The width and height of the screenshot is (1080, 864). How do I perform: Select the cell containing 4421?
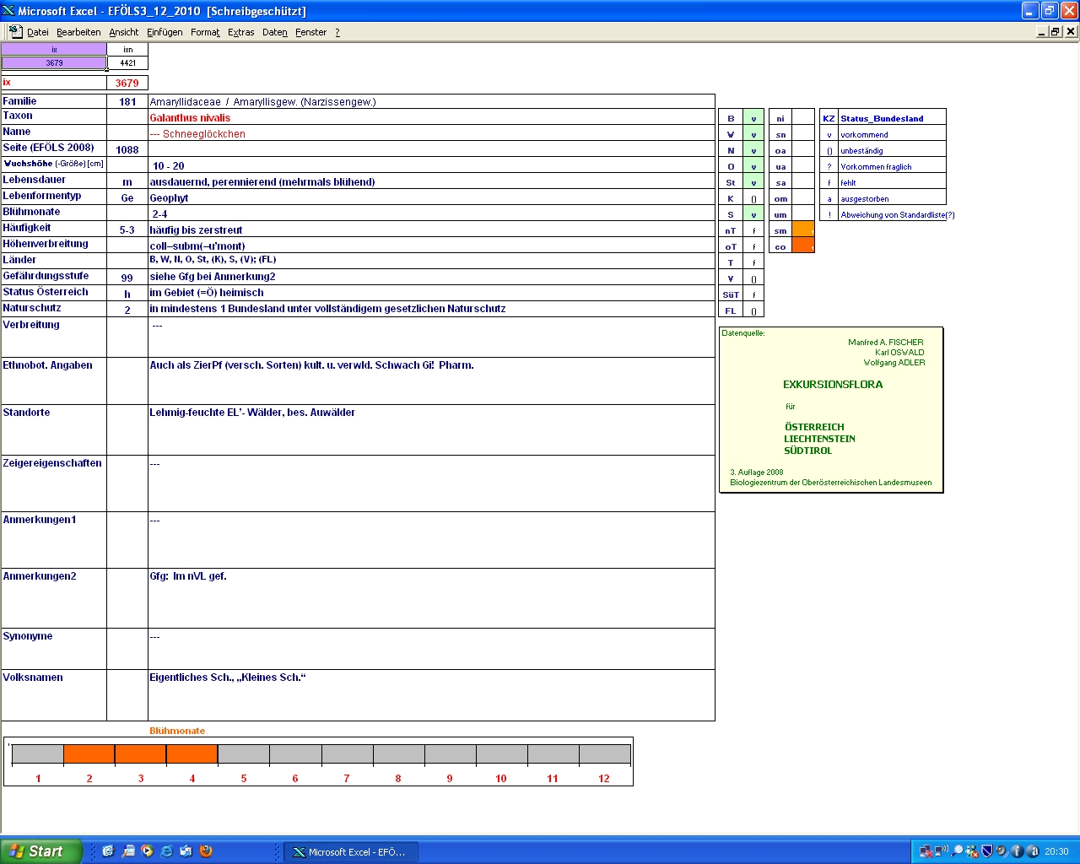(127, 62)
